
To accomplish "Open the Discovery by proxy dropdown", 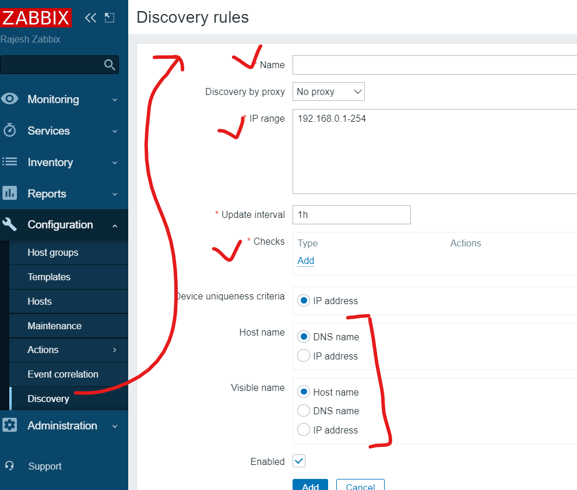I will pyautogui.click(x=329, y=91).
